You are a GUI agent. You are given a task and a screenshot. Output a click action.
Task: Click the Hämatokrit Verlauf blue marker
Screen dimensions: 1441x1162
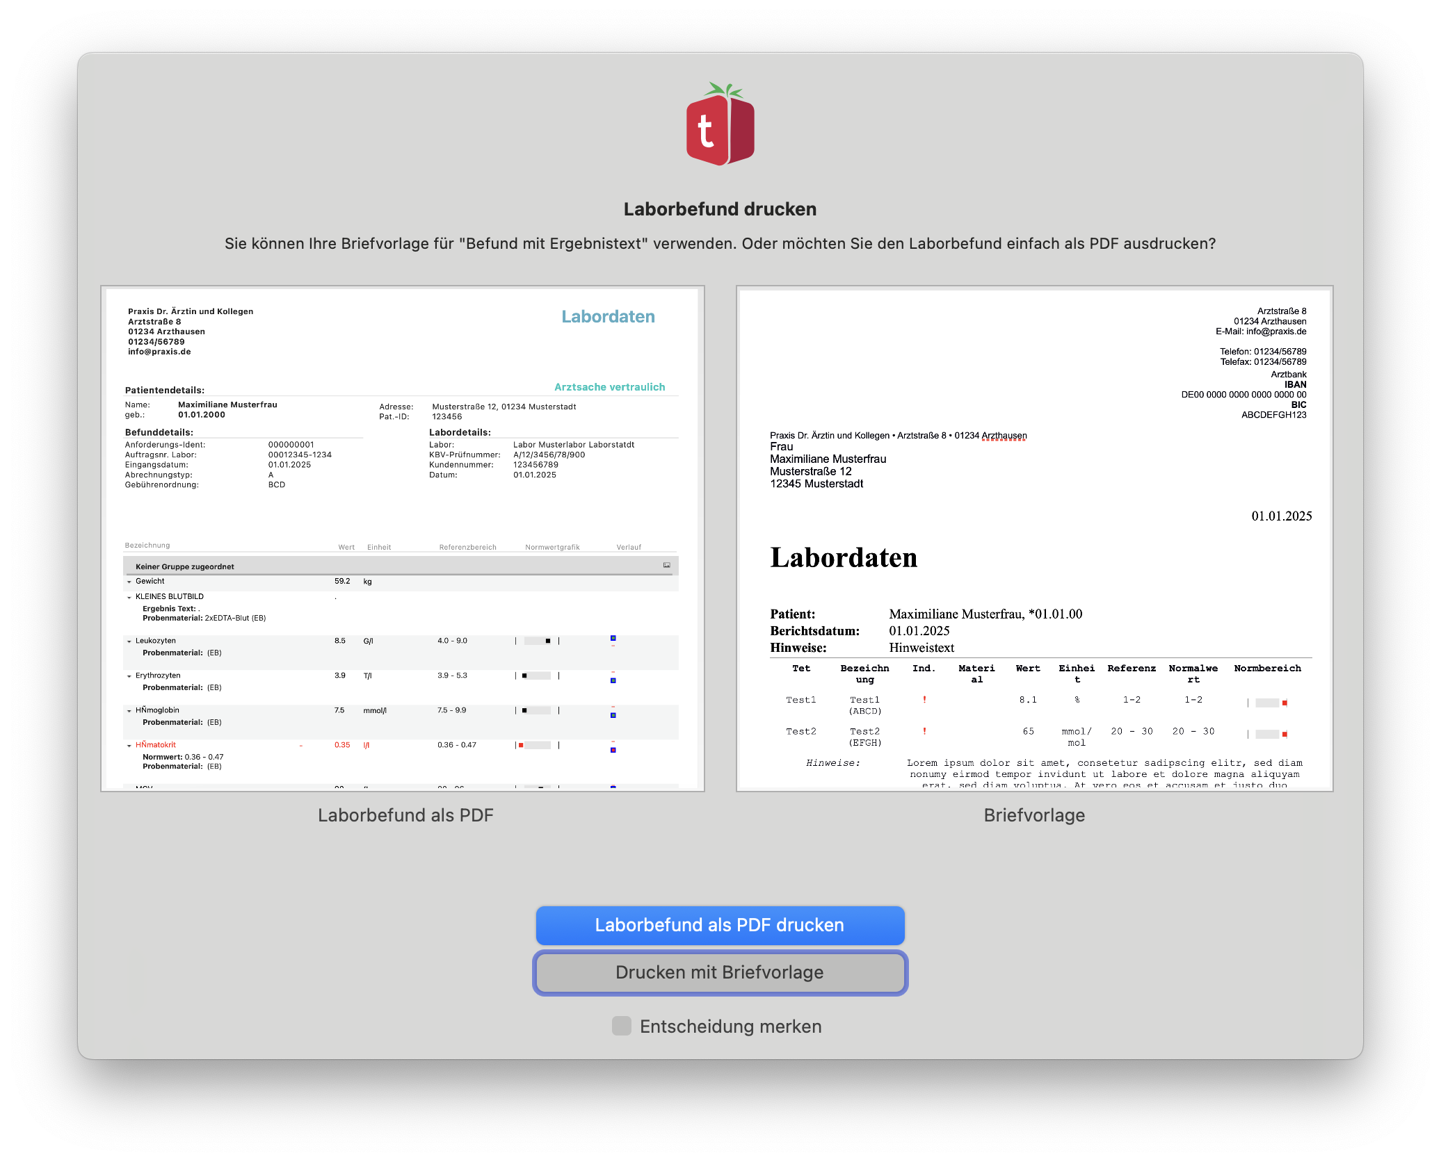click(x=613, y=750)
